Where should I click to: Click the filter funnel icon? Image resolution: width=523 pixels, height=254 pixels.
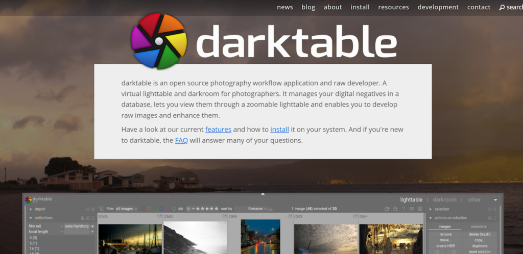point(102,209)
